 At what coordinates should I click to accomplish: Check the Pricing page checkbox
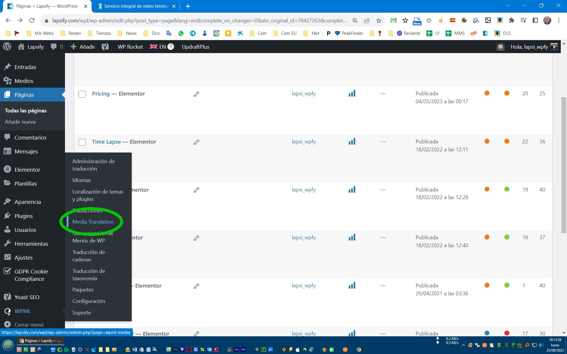pyautogui.click(x=82, y=94)
